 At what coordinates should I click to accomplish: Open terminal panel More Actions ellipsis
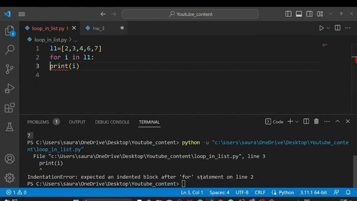(x=327, y=122)
